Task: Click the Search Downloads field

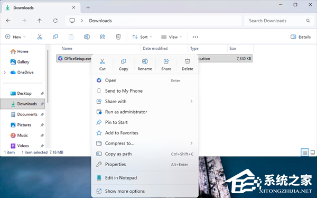Action: pos(279,21)
